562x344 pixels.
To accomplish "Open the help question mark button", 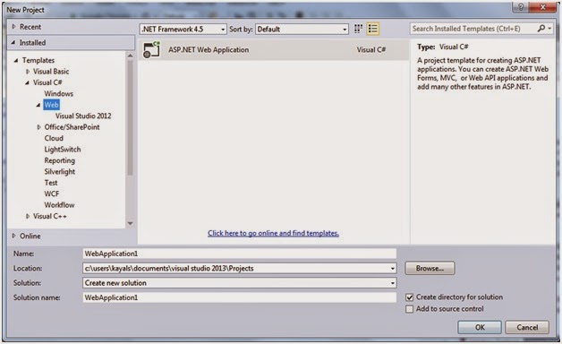I will (521, 7).
